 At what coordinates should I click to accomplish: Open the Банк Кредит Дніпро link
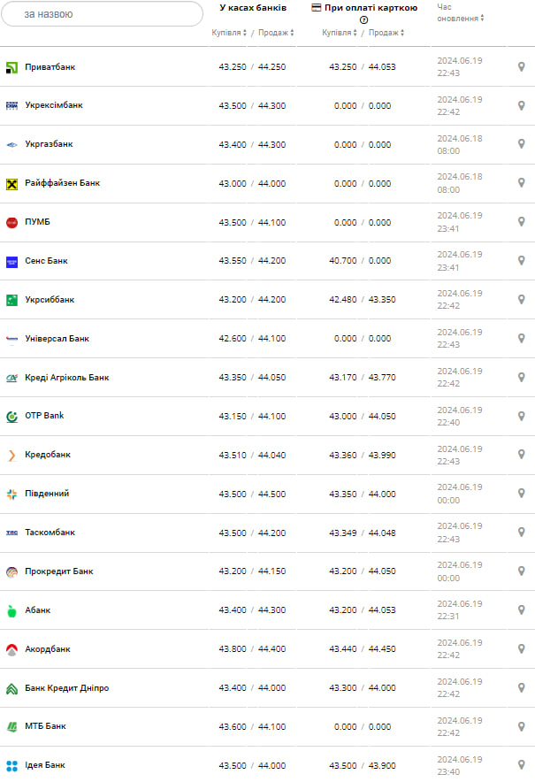point(67,688)
